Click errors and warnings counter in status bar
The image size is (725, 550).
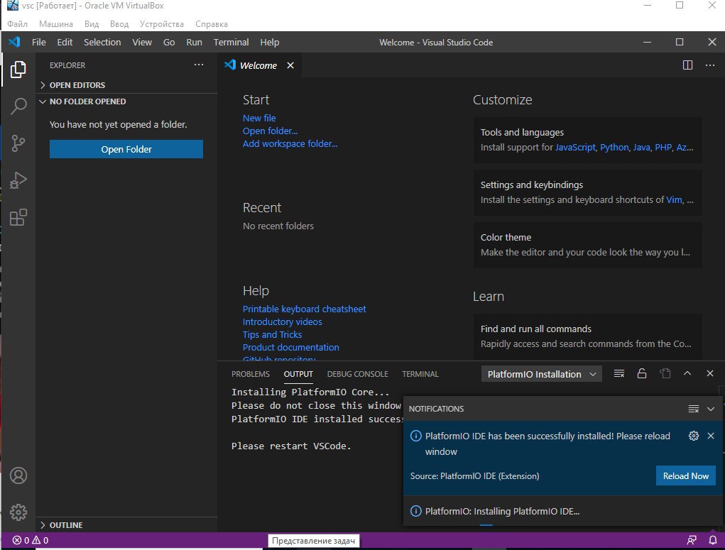(x=30, y=540)
